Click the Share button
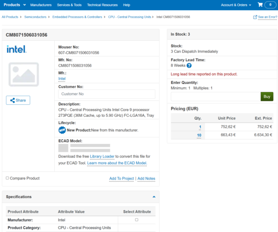 (x=18, y=100)
